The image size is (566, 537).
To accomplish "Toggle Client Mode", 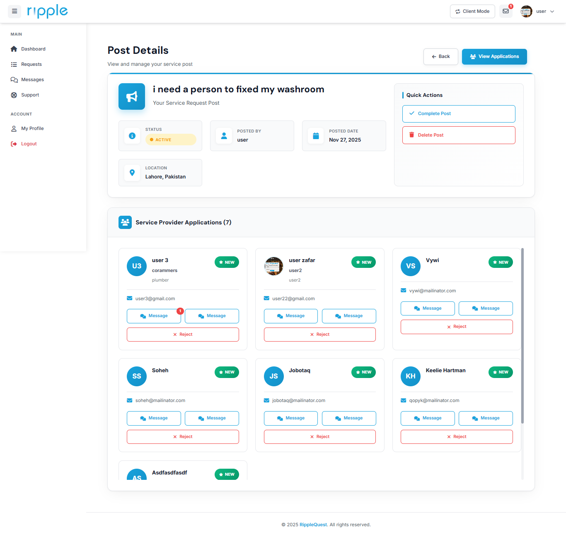I will 472,12.
